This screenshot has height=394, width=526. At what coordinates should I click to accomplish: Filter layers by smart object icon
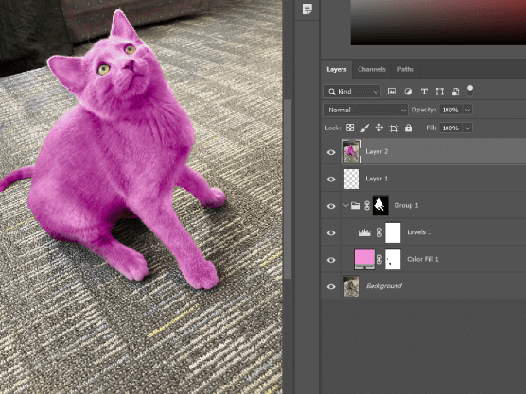(x=455, y=92)
